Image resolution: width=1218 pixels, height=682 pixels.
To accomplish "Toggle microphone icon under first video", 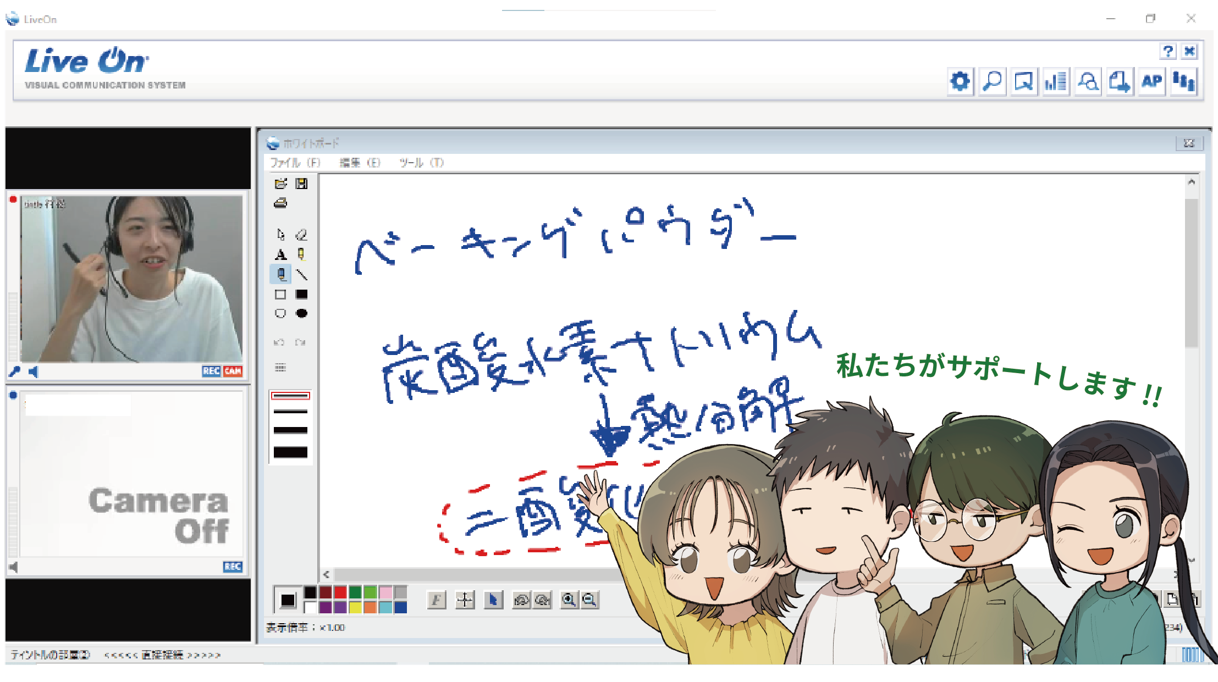I will (15, 372).
